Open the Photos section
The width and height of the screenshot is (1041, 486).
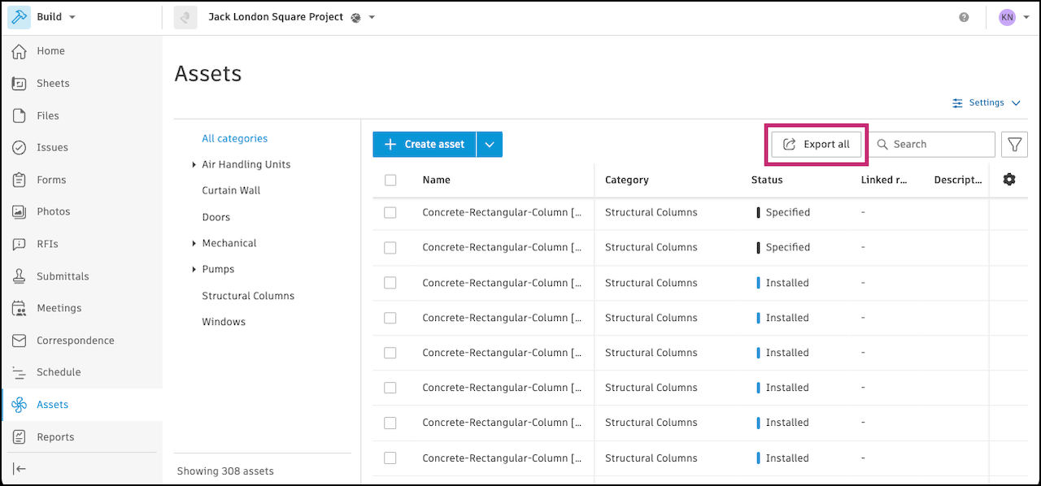[x=53, y=211]
